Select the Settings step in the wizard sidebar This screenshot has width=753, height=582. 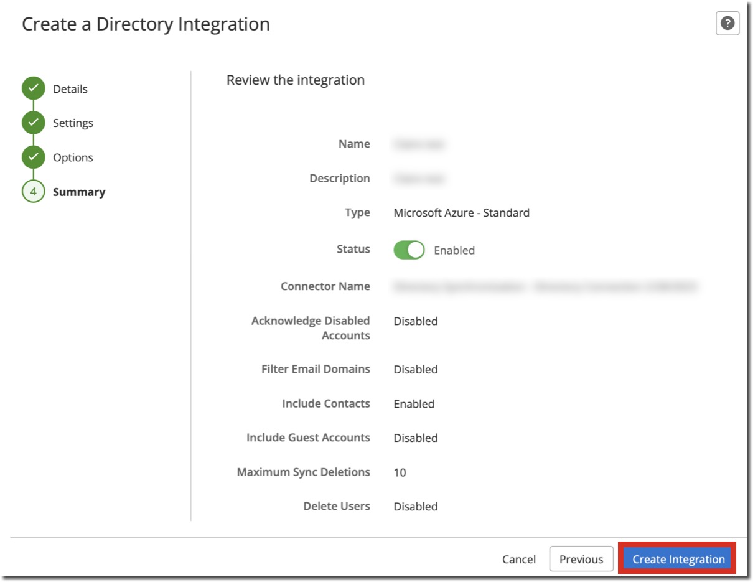(73, 123)
